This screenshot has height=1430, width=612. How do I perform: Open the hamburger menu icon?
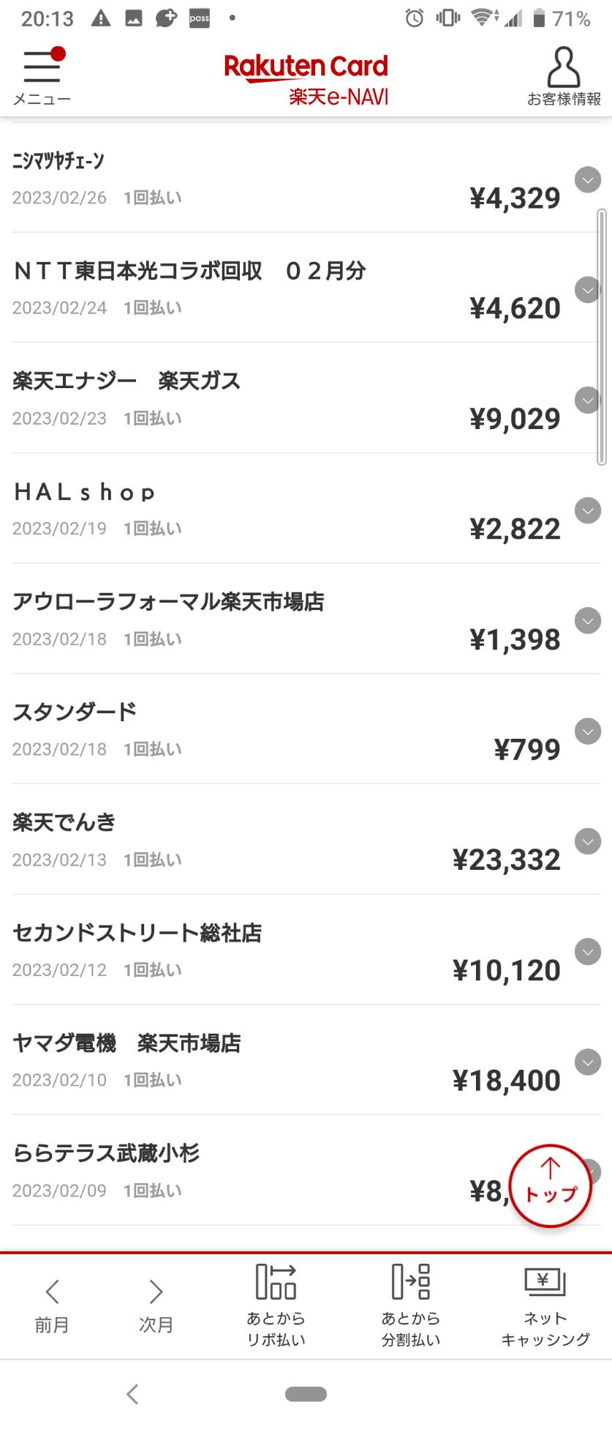[x=42, y=76]
